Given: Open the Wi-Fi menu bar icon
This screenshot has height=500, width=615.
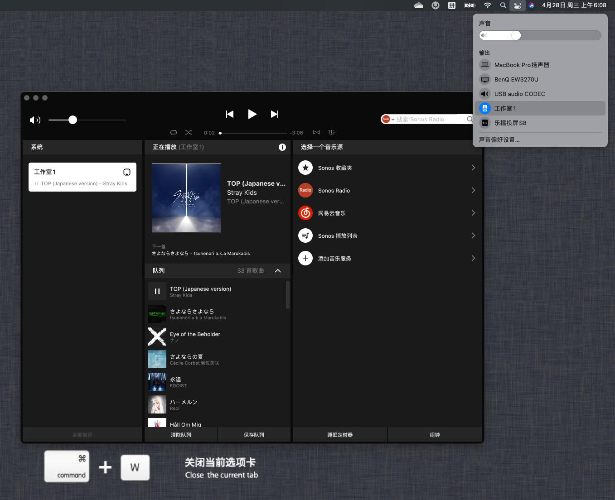Looking at the screenshot, I should click(x=488, y=5).
